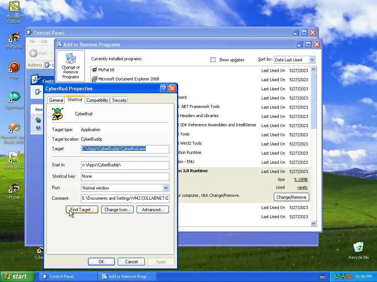Cancel the CyberBud Properties dialog
The width and height of the screenshot is (377, 282).
coord(131,261)
